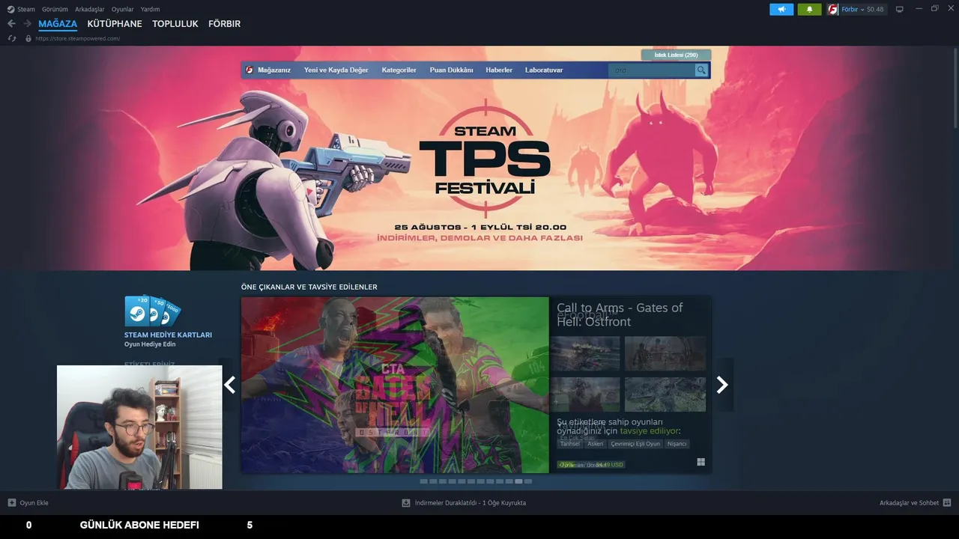The height and width of the screenshot is (539, 959).
Task: Show the previous featured game
Action: coord(230,385)
